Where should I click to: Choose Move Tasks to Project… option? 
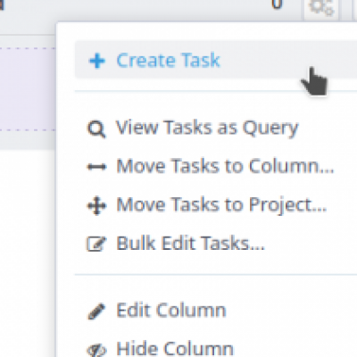click(221, 205)
